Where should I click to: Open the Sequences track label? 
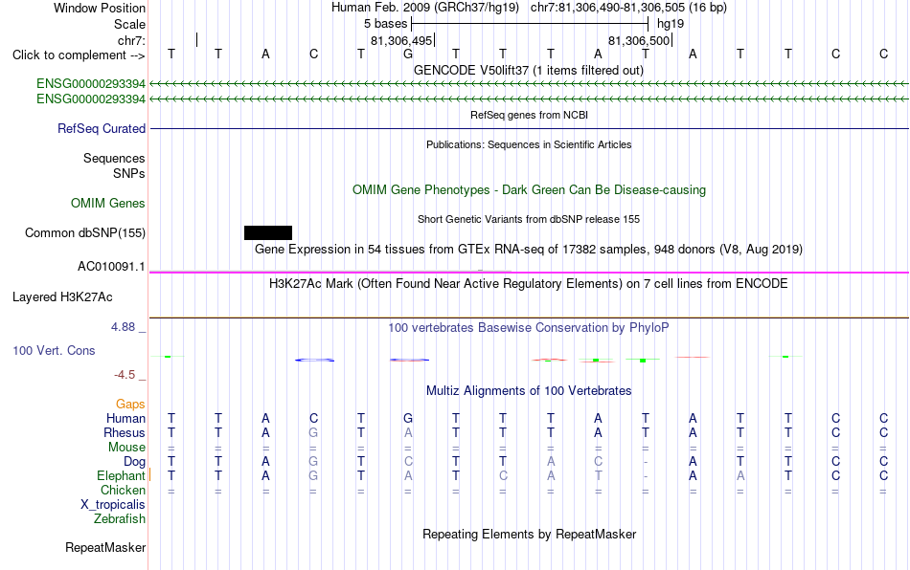click(114, 158)
